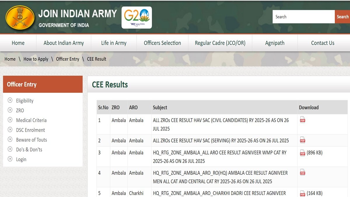Select subject text of row 1 civil candidates
This screenshot has width=350, height=197.
221,124
